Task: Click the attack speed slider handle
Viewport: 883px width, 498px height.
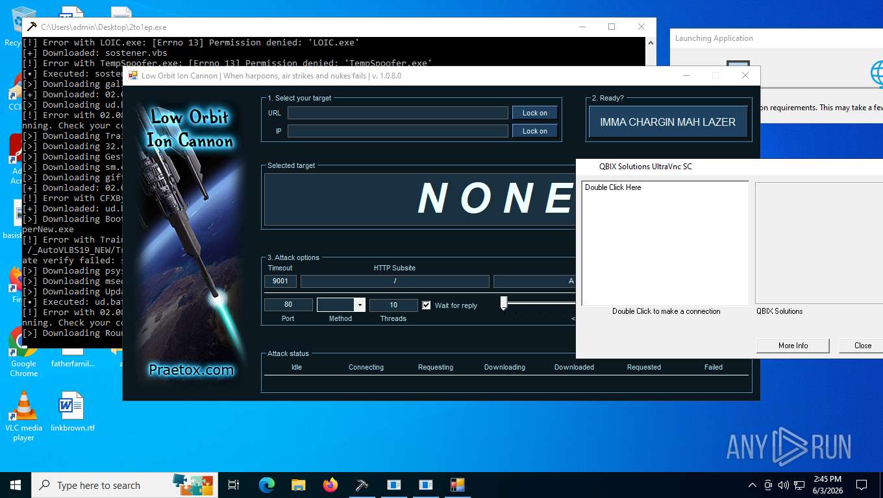Action: click(x=504, y=303)
